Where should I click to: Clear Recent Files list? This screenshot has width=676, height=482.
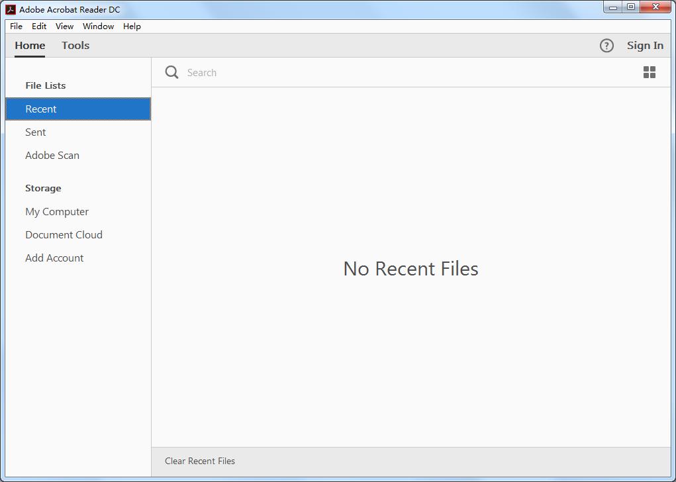199,461
